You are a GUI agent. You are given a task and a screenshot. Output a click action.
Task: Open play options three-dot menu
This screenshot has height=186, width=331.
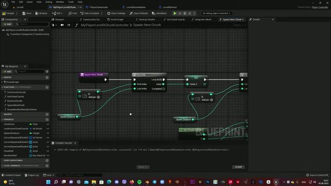pos(194,13)
